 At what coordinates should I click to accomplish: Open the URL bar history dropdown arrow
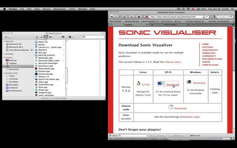coord(207,17)
